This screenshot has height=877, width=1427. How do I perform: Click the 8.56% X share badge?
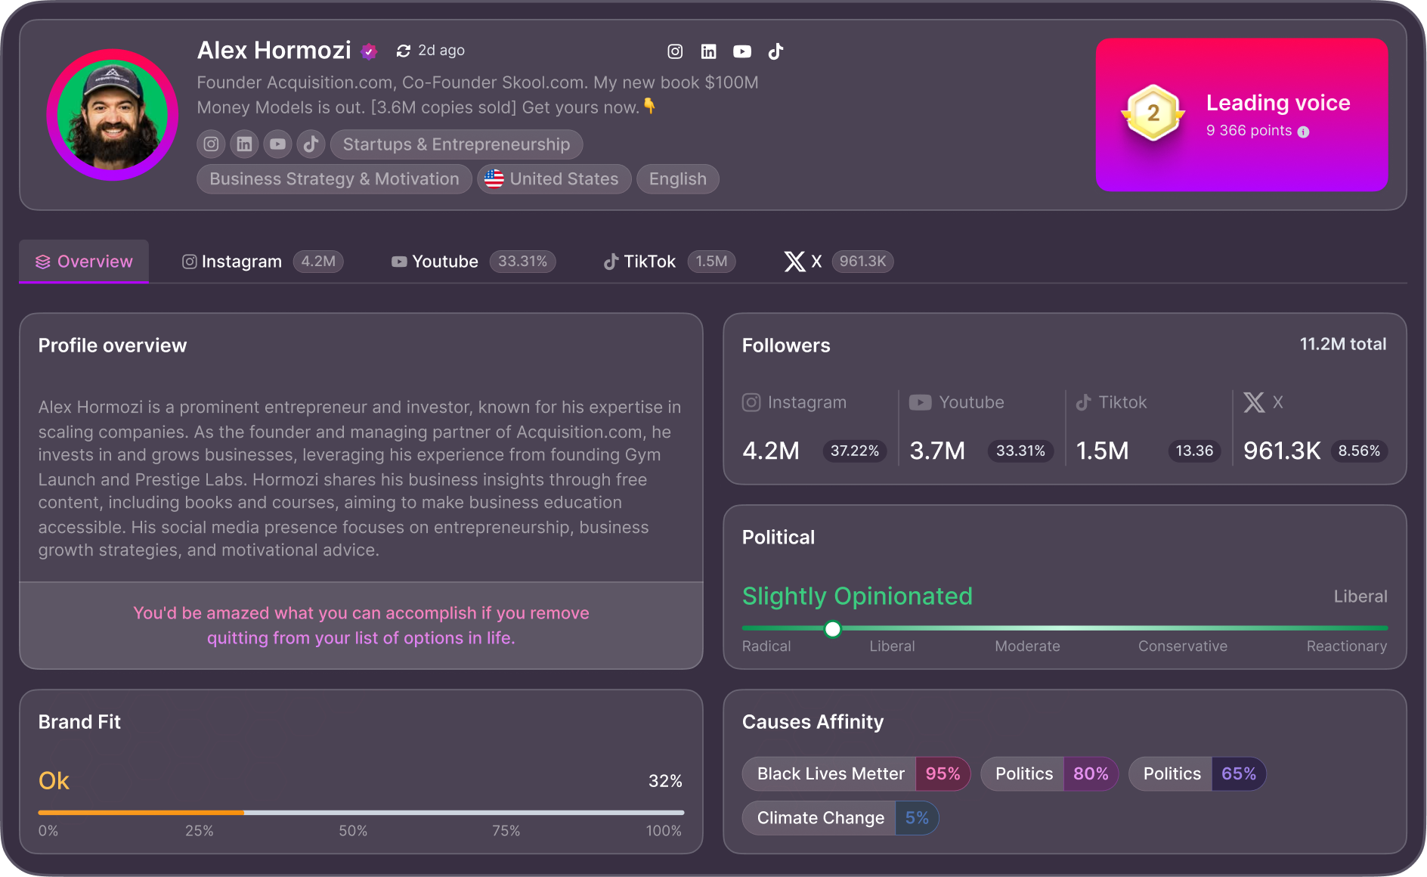pyautogui.click(x=1359, y=451)
